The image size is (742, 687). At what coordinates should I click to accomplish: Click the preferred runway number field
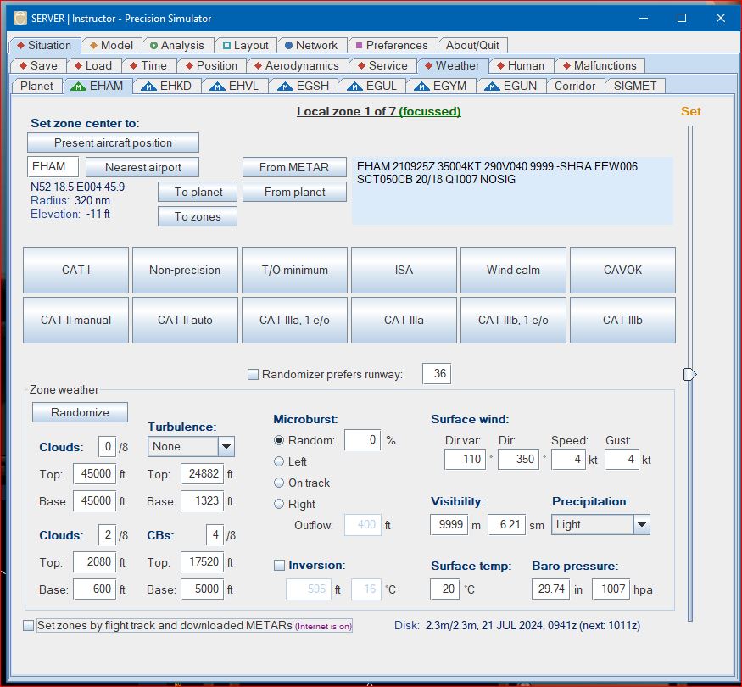[x=437, y=374]
